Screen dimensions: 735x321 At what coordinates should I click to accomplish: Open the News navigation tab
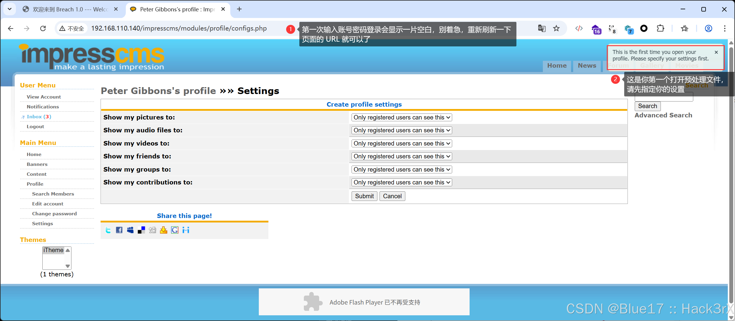(587, 66)
